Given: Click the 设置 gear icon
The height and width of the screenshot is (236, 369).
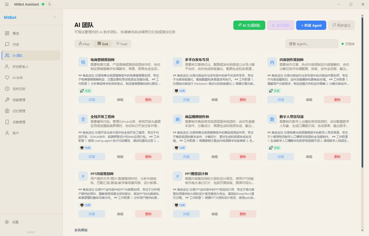Looking at the screenshot, I should (x=7, y=222).
